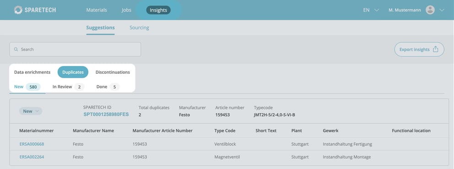The image size is (454, 169).
Task: Select the Duplicates filter pill
Action: [73, 72]
